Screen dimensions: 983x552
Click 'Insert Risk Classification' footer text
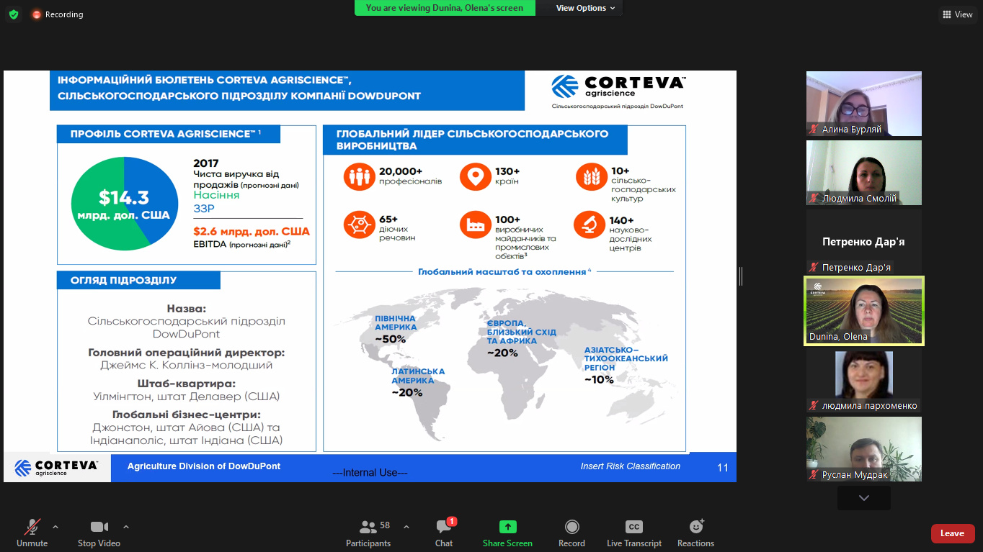pos(631,466)
